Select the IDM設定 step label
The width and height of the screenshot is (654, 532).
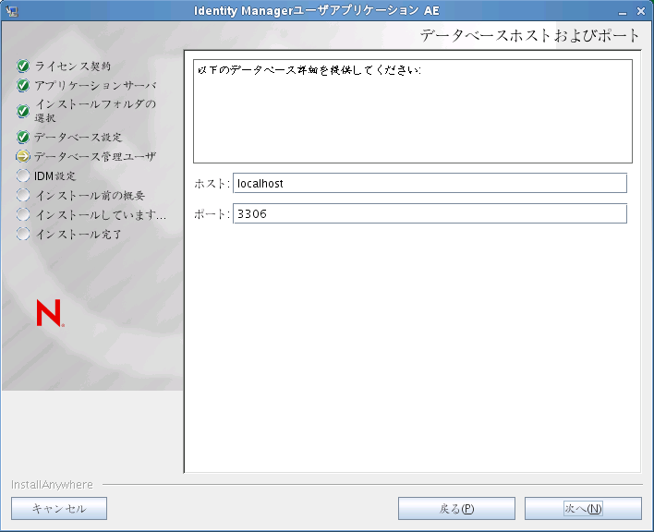tap(55, 175)
